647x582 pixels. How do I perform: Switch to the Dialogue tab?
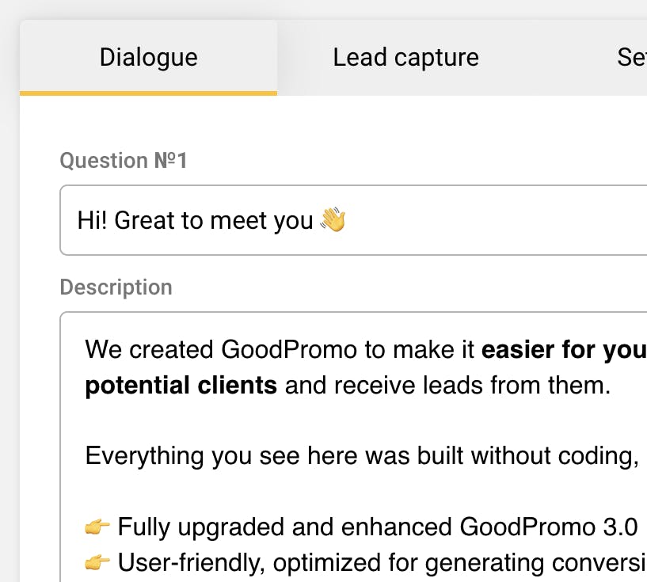pyautogui.click(x=148, y=58)
